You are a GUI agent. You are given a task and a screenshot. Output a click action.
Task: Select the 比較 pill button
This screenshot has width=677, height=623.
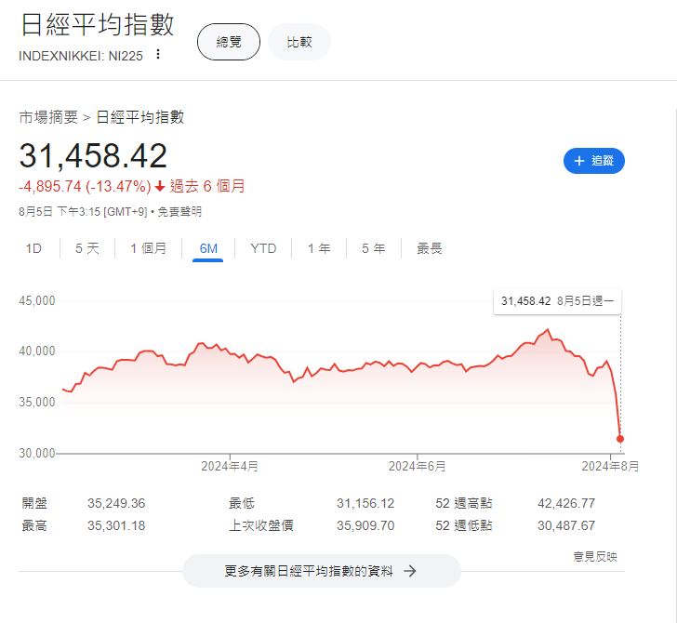click(299, 42)
